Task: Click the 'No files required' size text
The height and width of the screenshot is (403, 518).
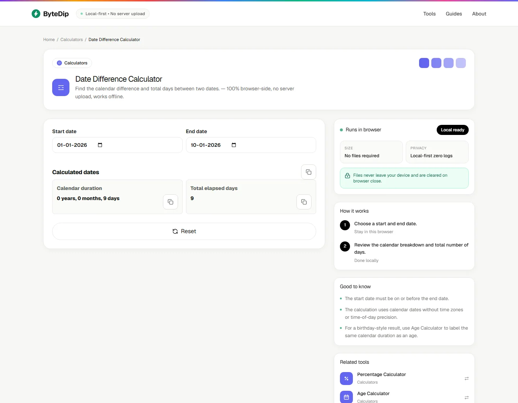Action: pos(362,156)
